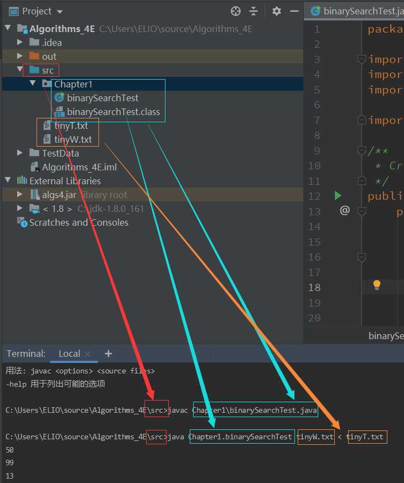
Task: Click the tinyT.txt text file icon
Action: (46, 126)
